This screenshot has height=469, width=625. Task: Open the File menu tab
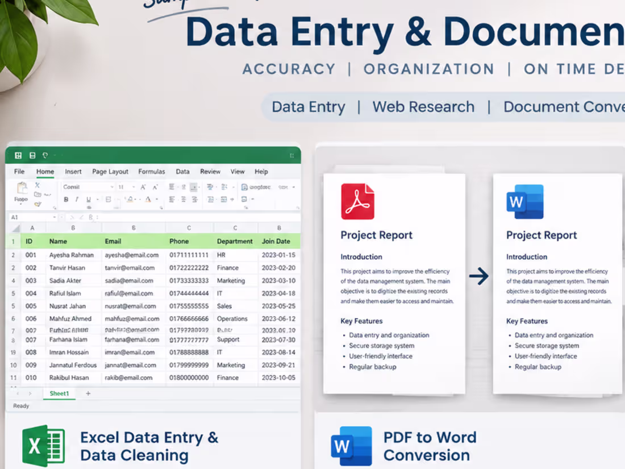pos(19,172)
